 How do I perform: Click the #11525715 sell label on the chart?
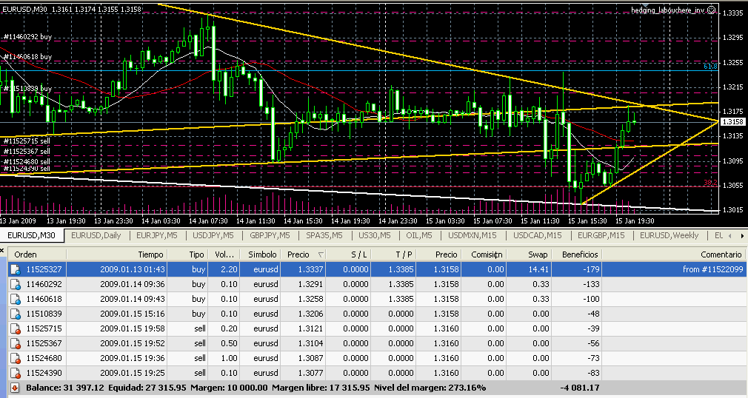point(27,140)
